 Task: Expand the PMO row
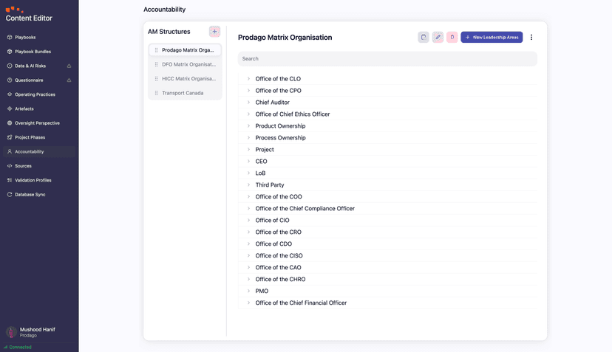[248, 291]
